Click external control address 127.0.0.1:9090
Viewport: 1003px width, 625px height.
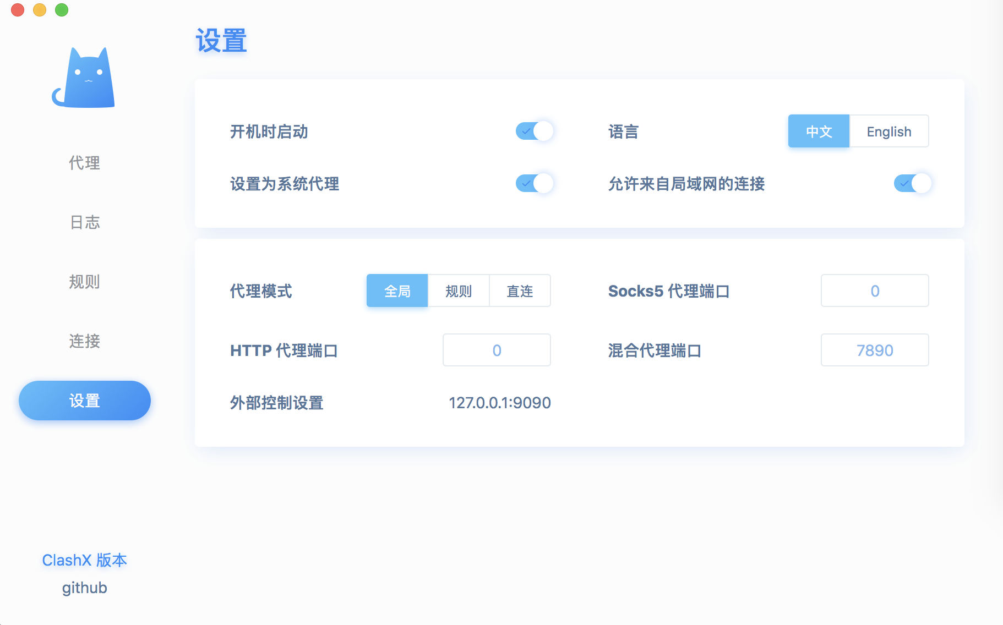click(x=499, y=402)
